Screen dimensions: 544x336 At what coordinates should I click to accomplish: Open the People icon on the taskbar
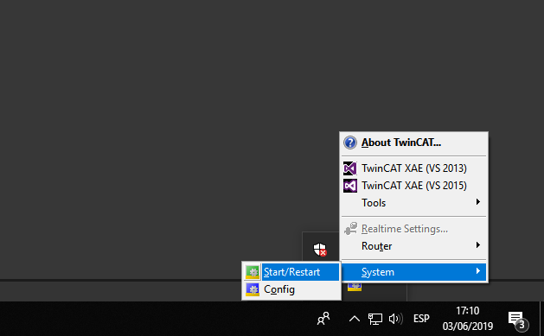pyautogui.click(x=323, y=319)
